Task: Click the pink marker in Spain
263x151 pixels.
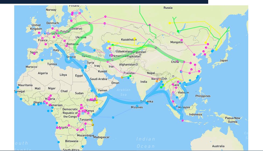Action: (34, 53)
